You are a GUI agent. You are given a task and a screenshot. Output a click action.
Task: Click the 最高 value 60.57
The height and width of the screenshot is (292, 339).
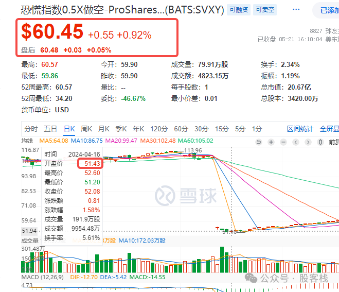[49, 64]
